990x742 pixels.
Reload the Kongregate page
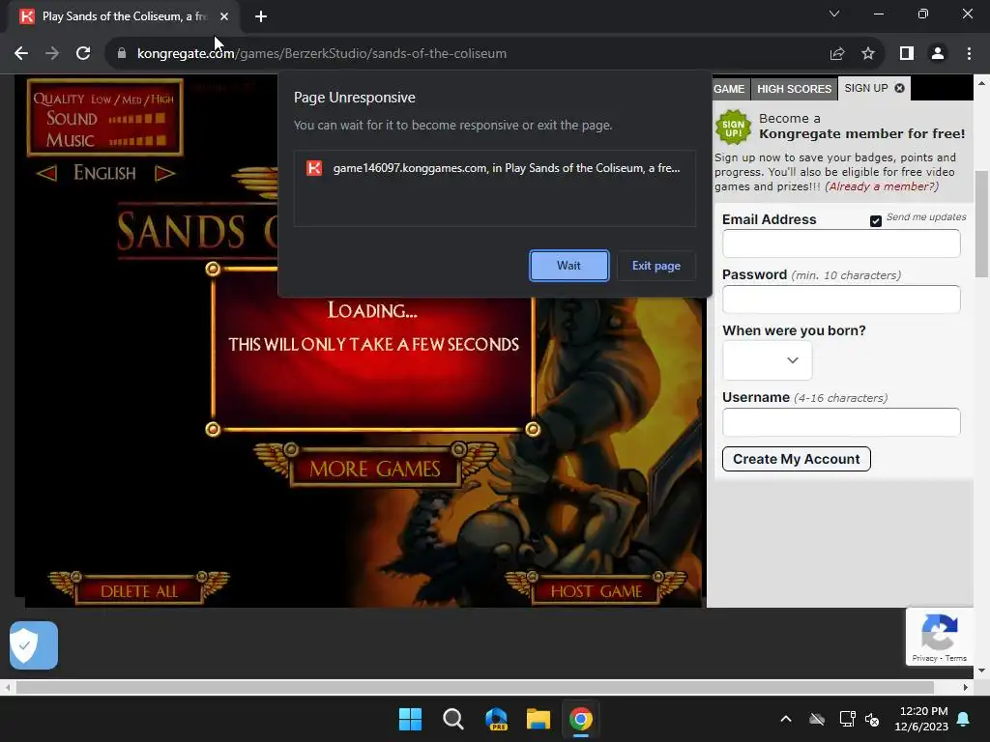coord(83,54)
